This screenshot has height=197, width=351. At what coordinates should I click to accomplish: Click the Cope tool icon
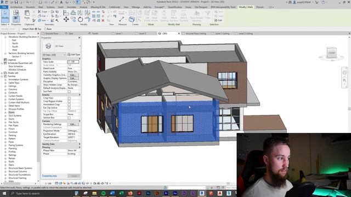39,11
